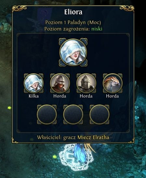Click the Horda label under the knight
Viewport: 146px width, 178px height.
click(x=86, y=96)
